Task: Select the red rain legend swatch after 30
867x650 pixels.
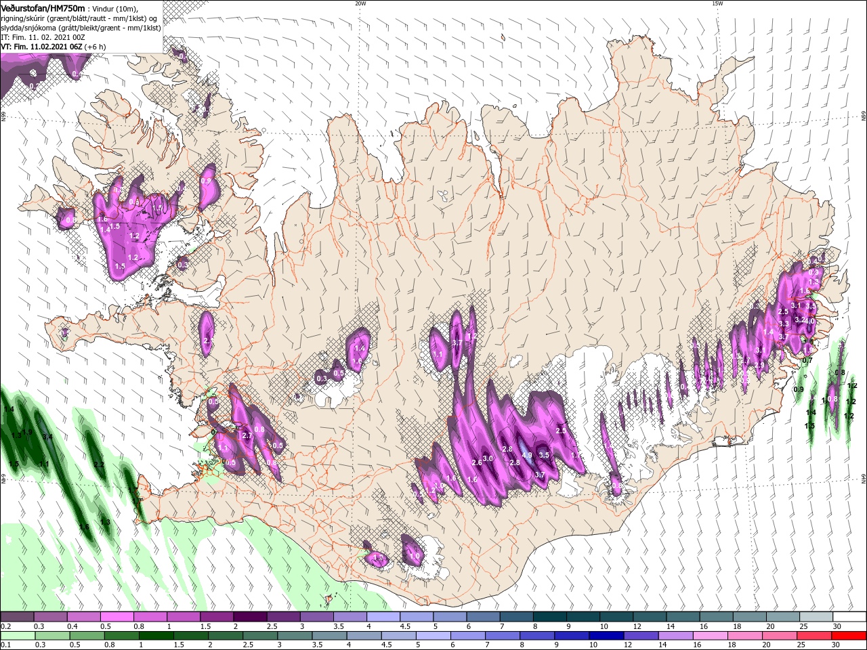Action: [849, 636]
